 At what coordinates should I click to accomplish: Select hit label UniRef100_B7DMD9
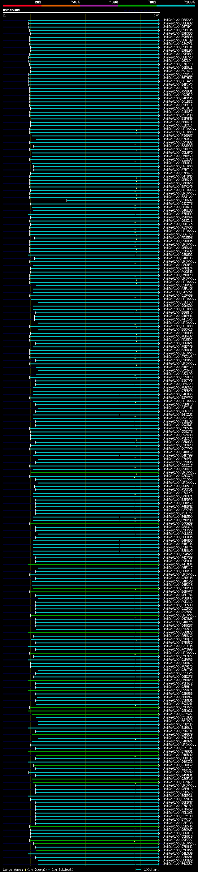[x=178, y=214]
